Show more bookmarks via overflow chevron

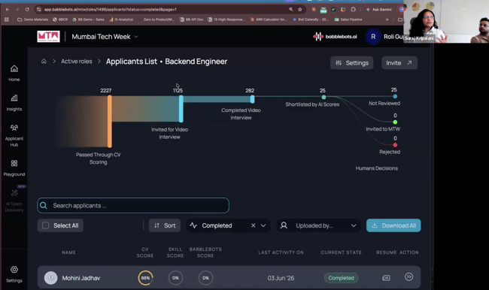click(x=387, y=20)
